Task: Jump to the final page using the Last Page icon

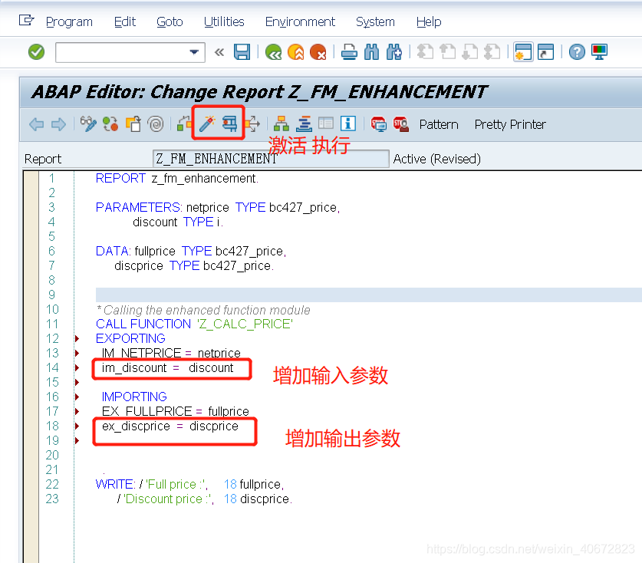Action: [492, 52]
